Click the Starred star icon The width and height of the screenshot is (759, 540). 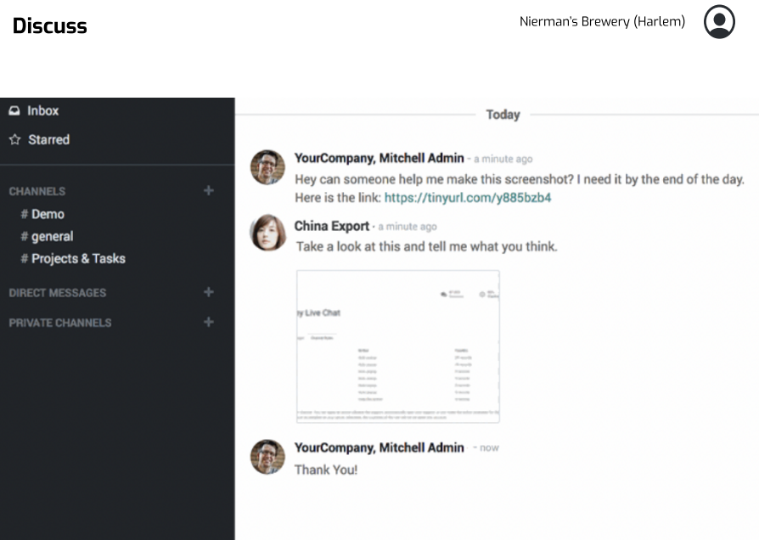tap(15, 139)
